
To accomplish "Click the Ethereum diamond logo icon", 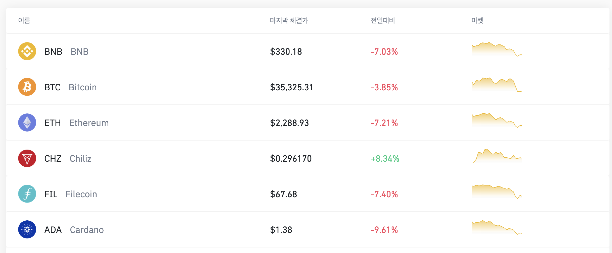I will (x=27, y=122).
